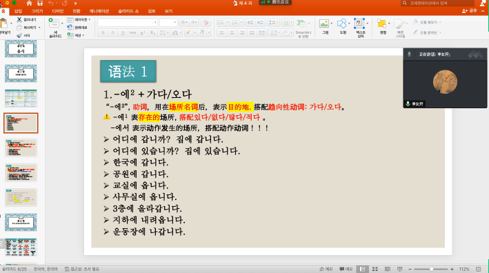This screenshot has width=489, height=273.
Task: Insert a picture with 그림 button
Action: click(x=326, y=26)
